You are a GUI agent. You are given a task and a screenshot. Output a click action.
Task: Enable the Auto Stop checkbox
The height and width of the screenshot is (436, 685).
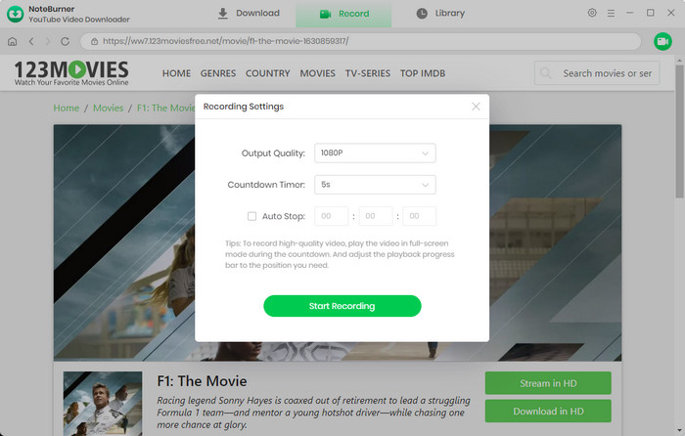(x=252, y=216)
